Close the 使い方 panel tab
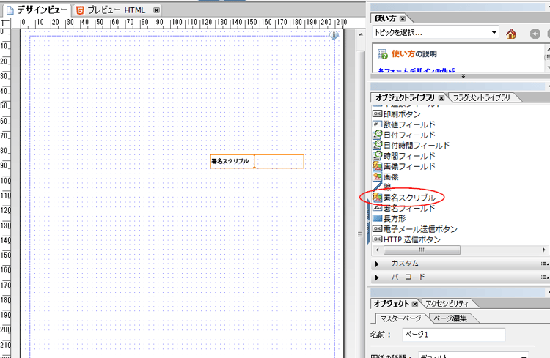The image size is (550, 358). click(x=403, y=18)
